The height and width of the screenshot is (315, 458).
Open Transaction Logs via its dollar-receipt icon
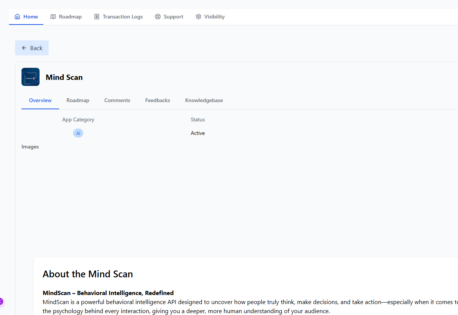pos(97,17)
